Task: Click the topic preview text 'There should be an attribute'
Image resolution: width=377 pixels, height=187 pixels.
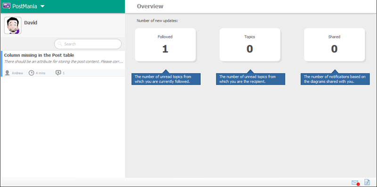Action: tap(64, 62)
